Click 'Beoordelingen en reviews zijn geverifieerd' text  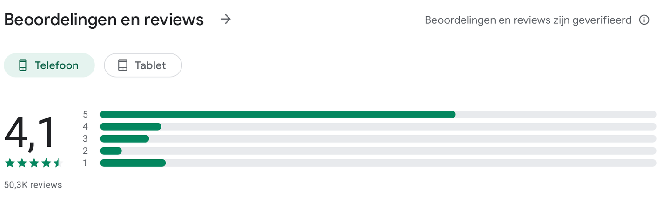click(528, 20)
